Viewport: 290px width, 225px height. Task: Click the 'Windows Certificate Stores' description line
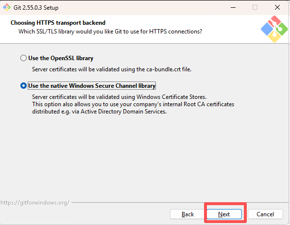119,97
